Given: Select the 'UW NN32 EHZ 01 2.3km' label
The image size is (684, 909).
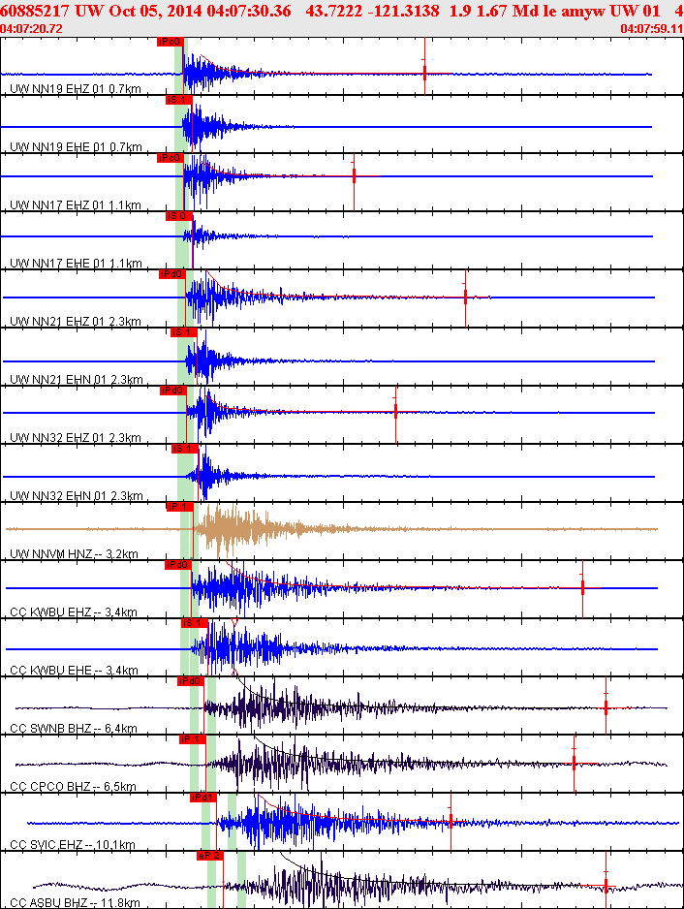Looking at the screenshot, I should (x=76, y=437).
